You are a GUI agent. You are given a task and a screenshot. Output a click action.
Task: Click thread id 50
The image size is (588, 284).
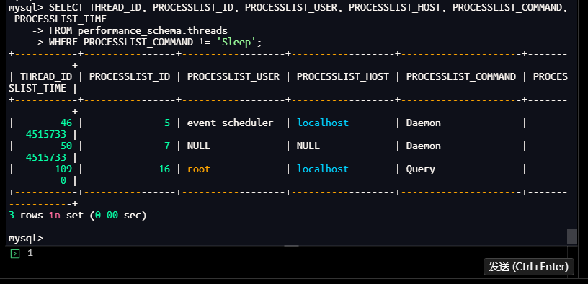click(x=66, y=146)
